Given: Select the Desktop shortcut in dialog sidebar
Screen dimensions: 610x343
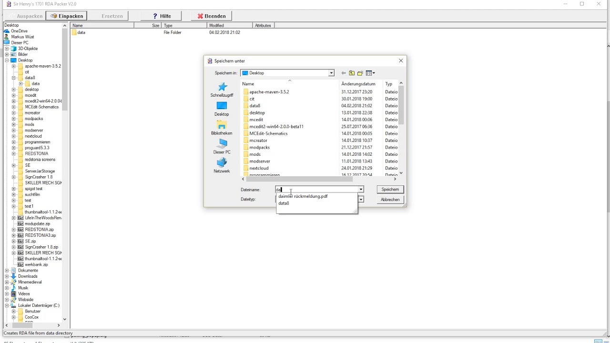Looking at the screenshot, I should click(221, 110).
